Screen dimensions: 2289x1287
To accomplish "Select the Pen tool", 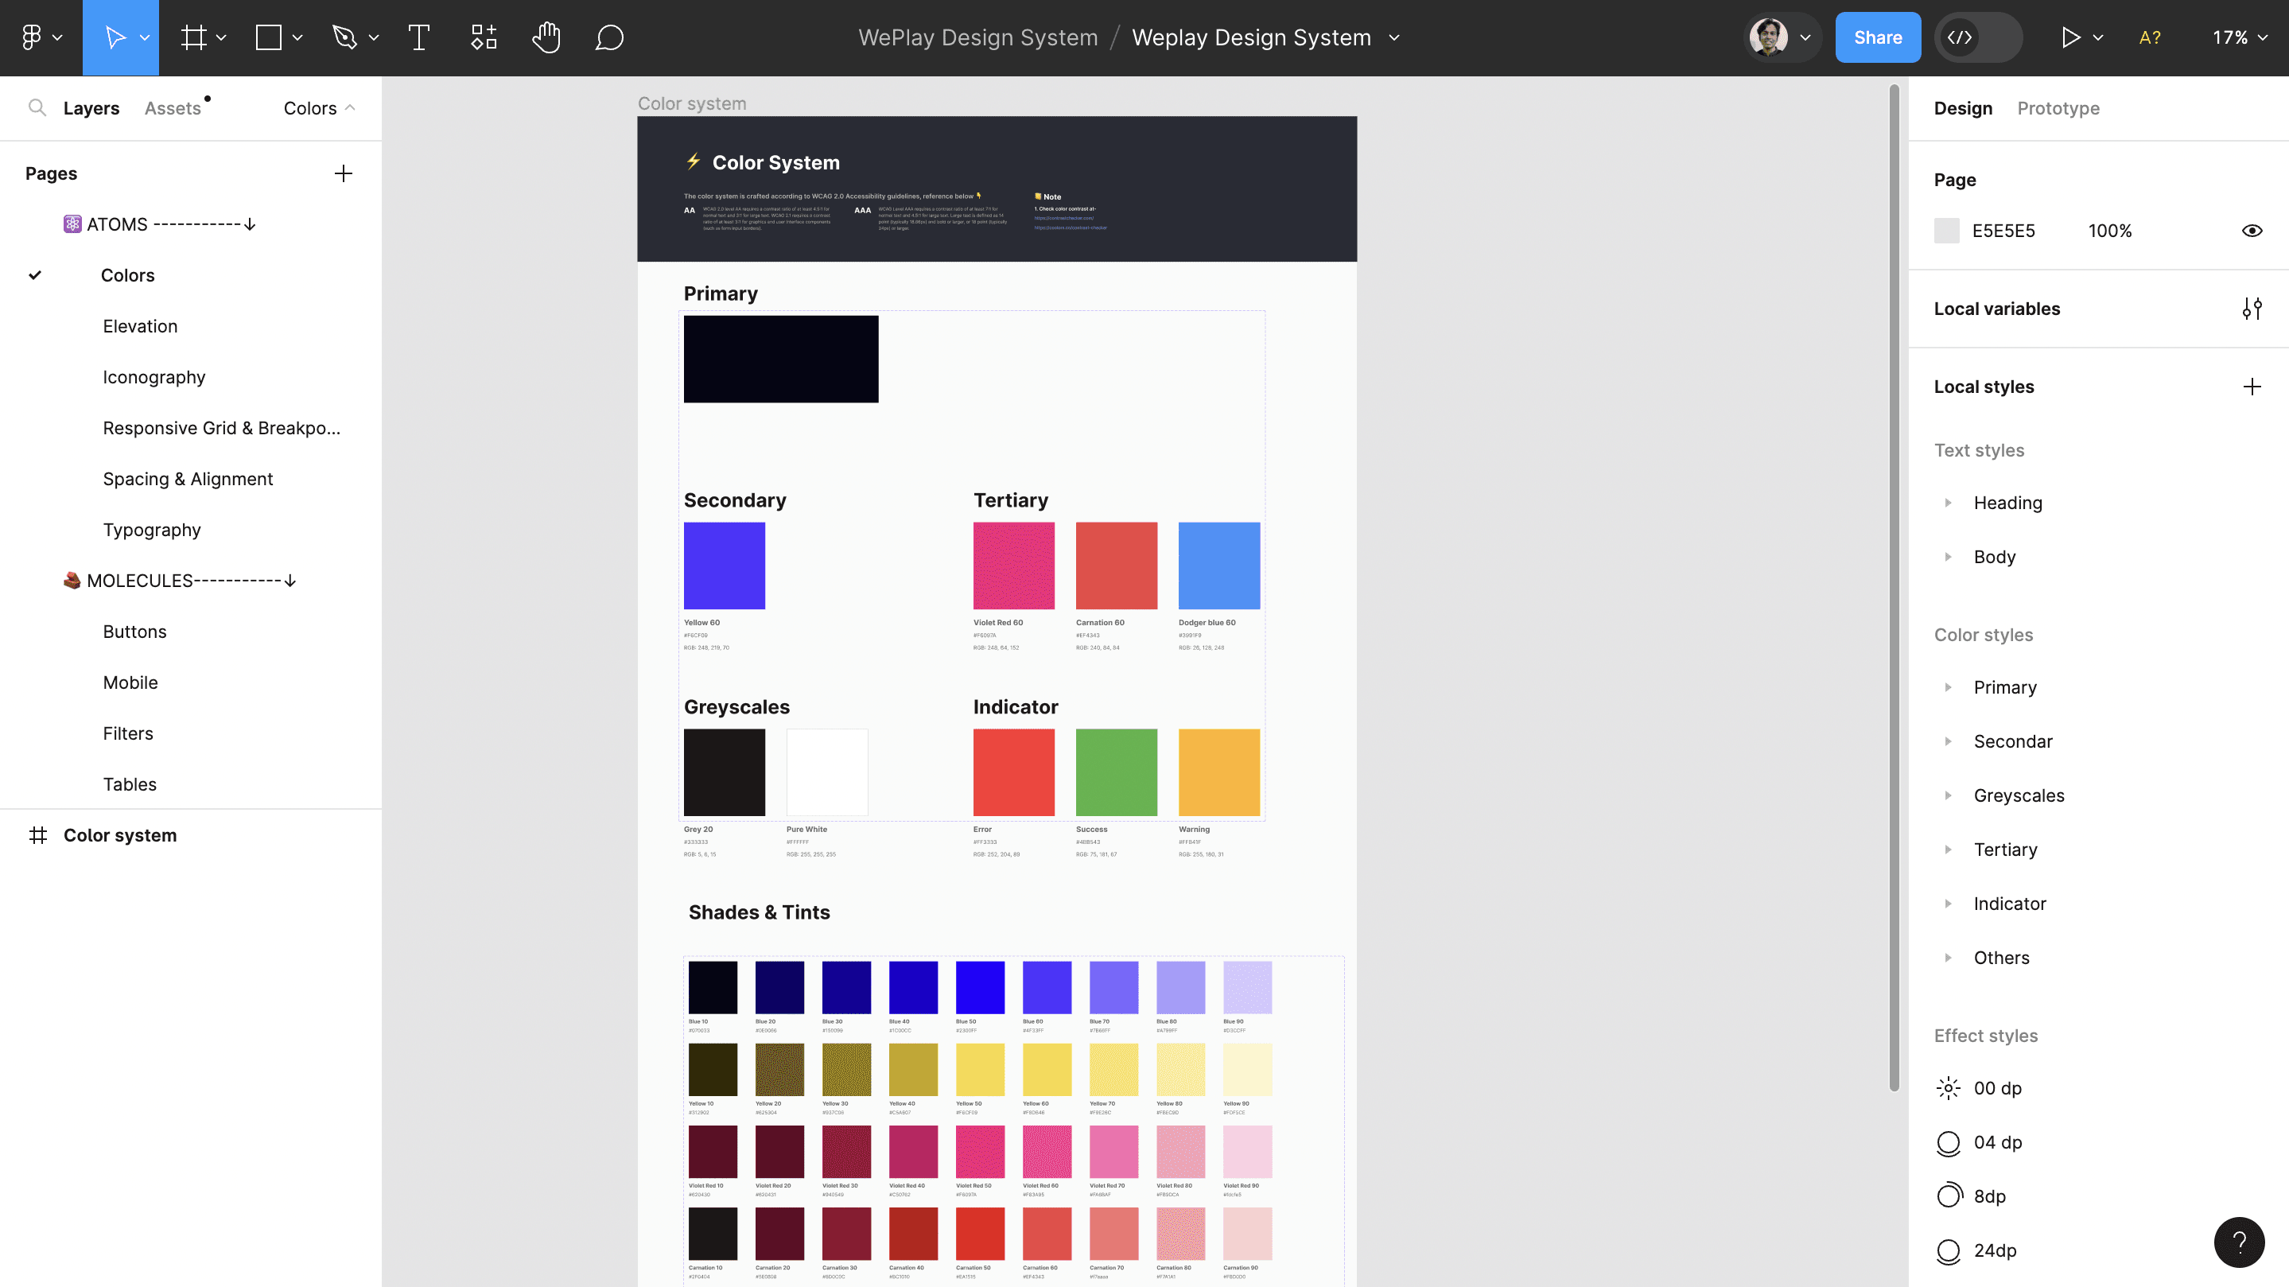I will click(344, 37).
